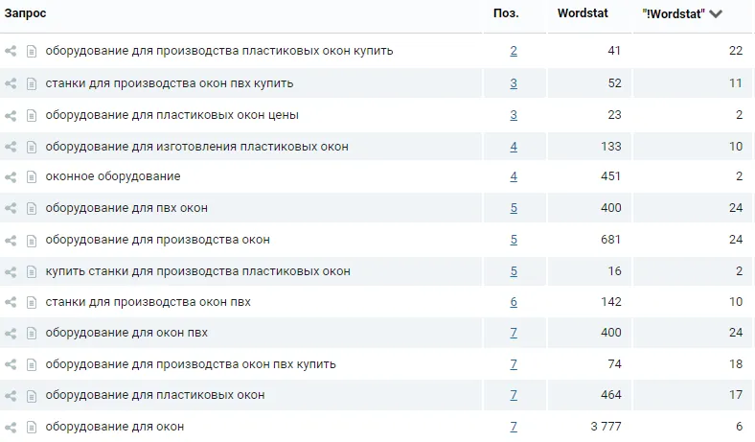Open document icon for 'станки для производства окон пвх'

pyautogui.click(x=32, y=302)
